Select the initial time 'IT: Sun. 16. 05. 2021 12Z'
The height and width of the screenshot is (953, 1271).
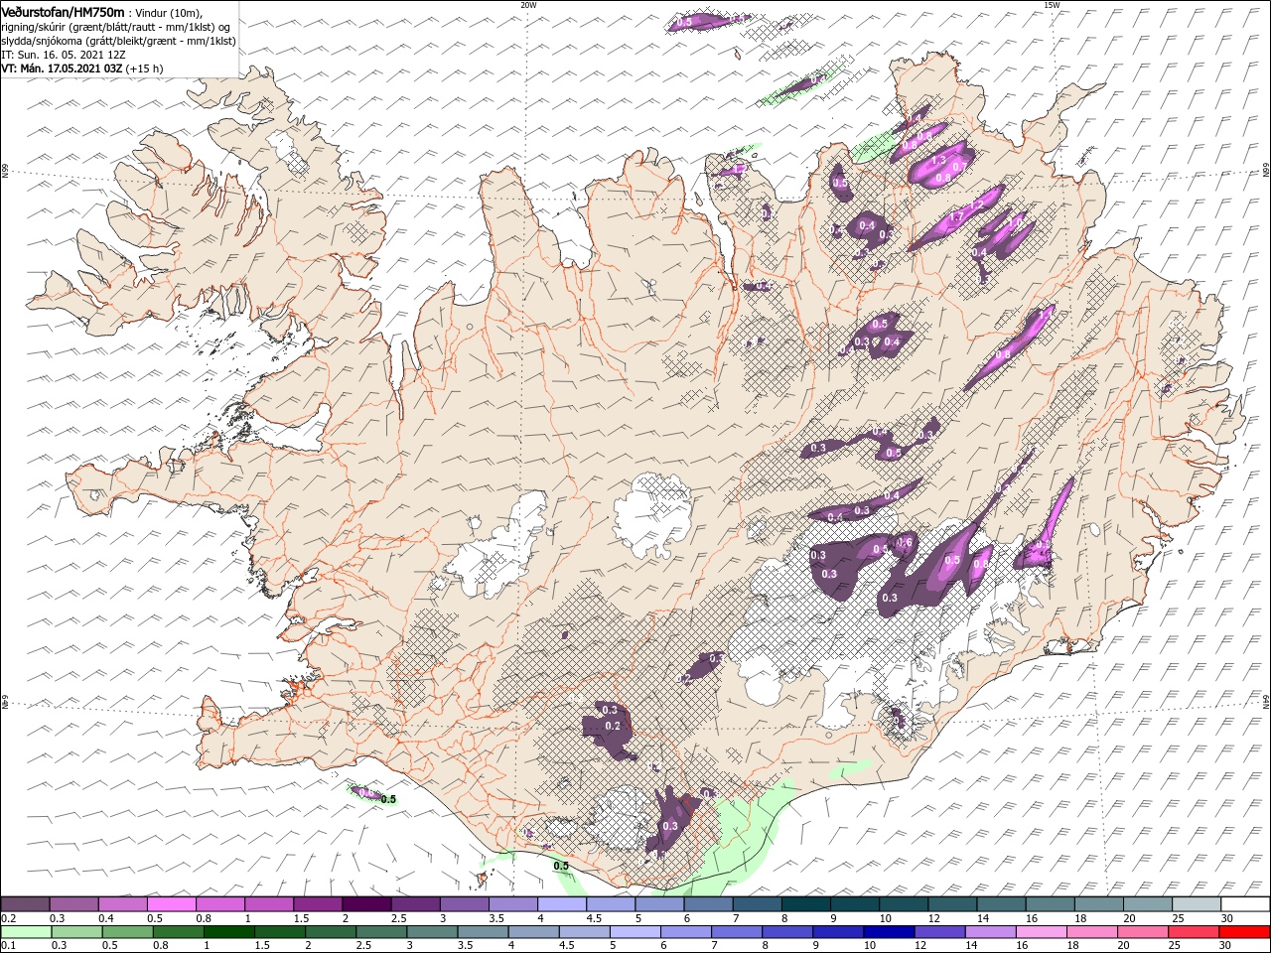66,55
